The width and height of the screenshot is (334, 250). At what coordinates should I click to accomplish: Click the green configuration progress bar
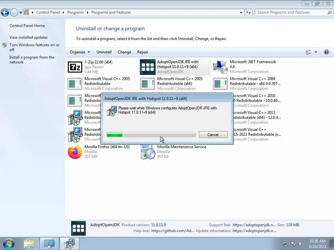[x=151, y=134]
